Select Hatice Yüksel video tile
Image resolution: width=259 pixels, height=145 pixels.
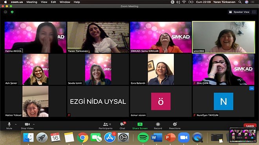click(x=35, y=101)
